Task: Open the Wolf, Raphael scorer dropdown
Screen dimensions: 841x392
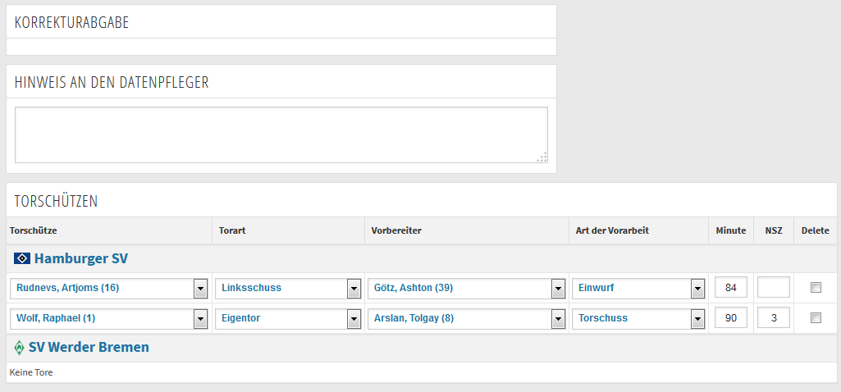Action: [109, 318]
